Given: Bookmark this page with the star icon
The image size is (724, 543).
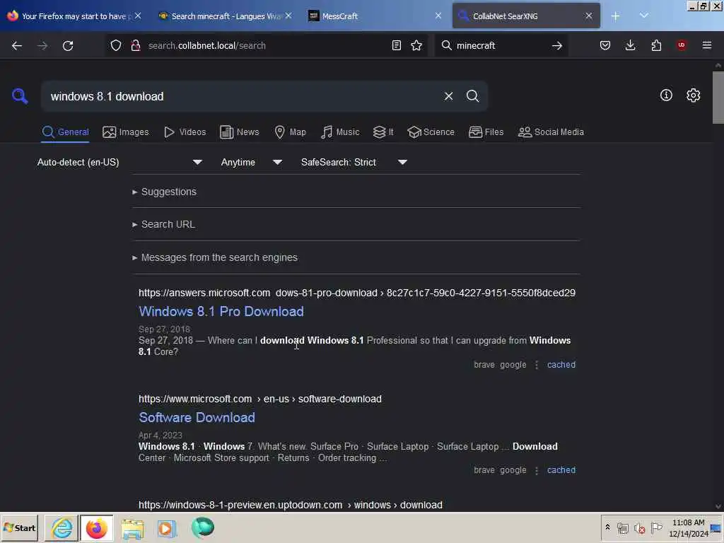Looking at the screenshot, I should 416,45.
